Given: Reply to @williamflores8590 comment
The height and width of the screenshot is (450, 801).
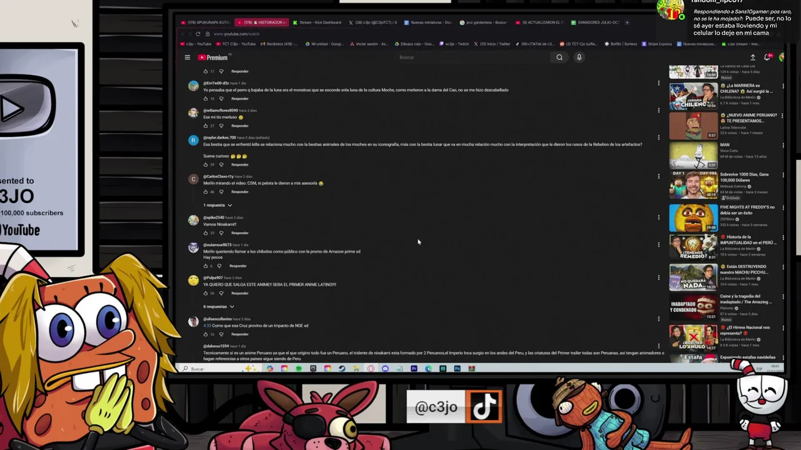Looking at the screenshot, I should 240,126.
